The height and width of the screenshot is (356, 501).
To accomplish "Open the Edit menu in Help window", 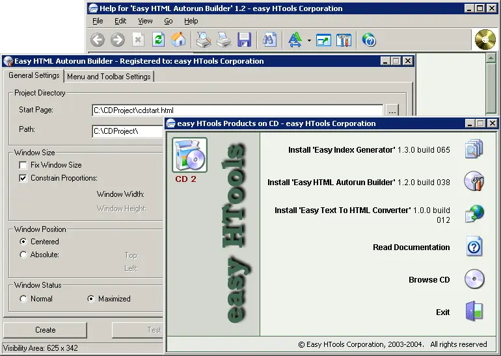I will coord(120,21).
